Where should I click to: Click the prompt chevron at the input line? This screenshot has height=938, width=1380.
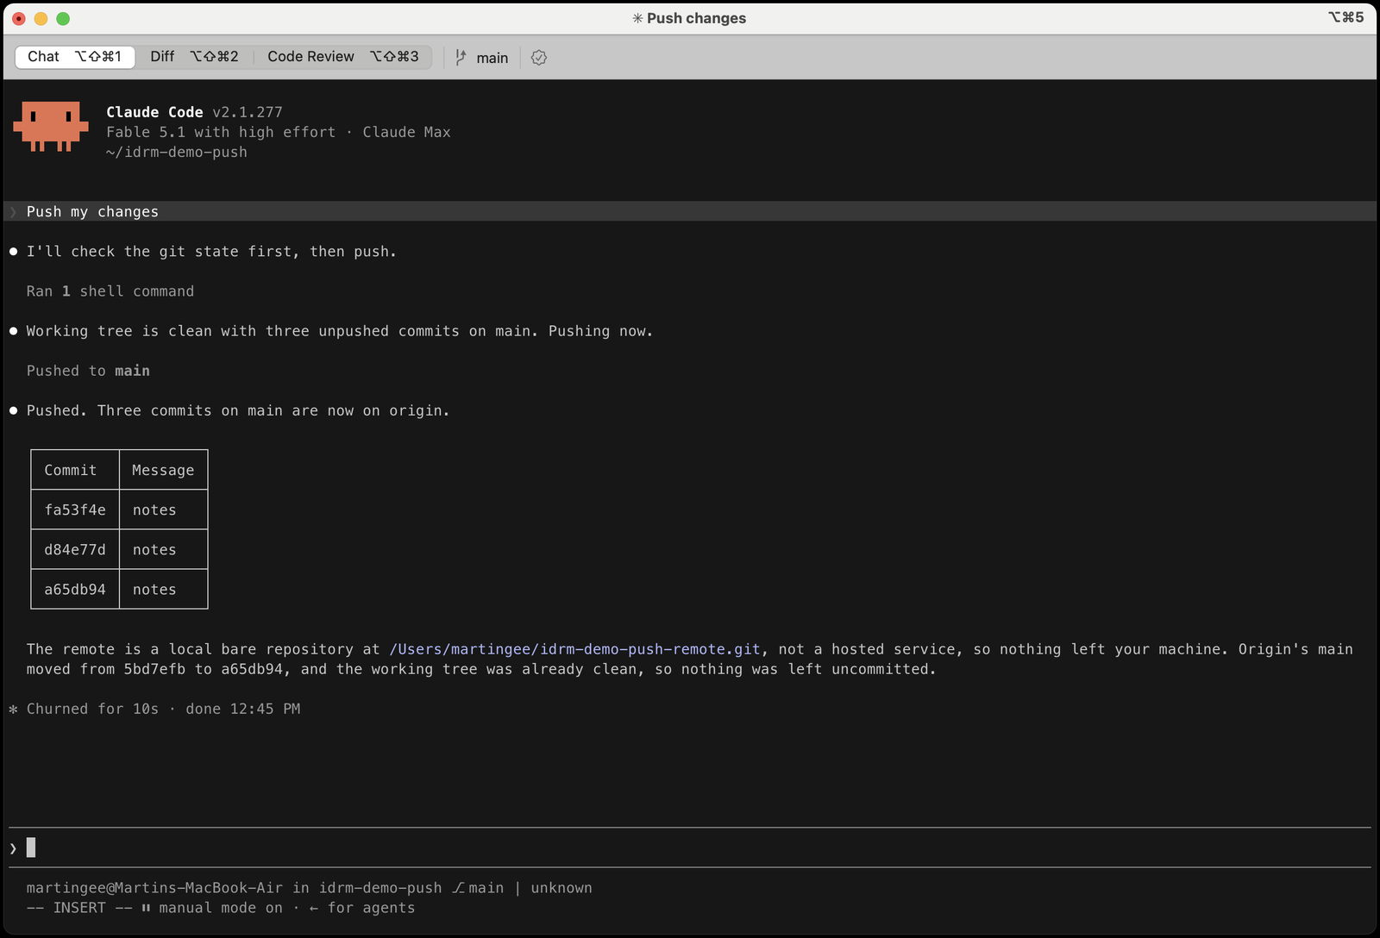13,848
